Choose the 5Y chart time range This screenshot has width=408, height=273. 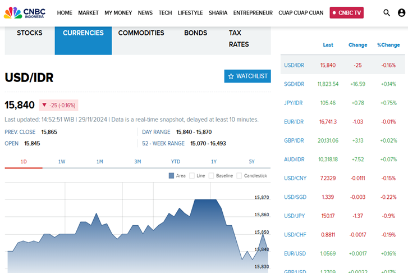(x=251, y=162)
